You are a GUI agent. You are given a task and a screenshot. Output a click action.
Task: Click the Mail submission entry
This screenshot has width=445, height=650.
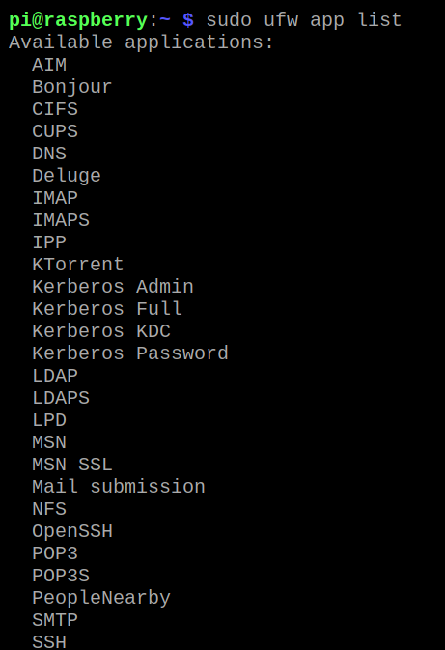(119, 487)
